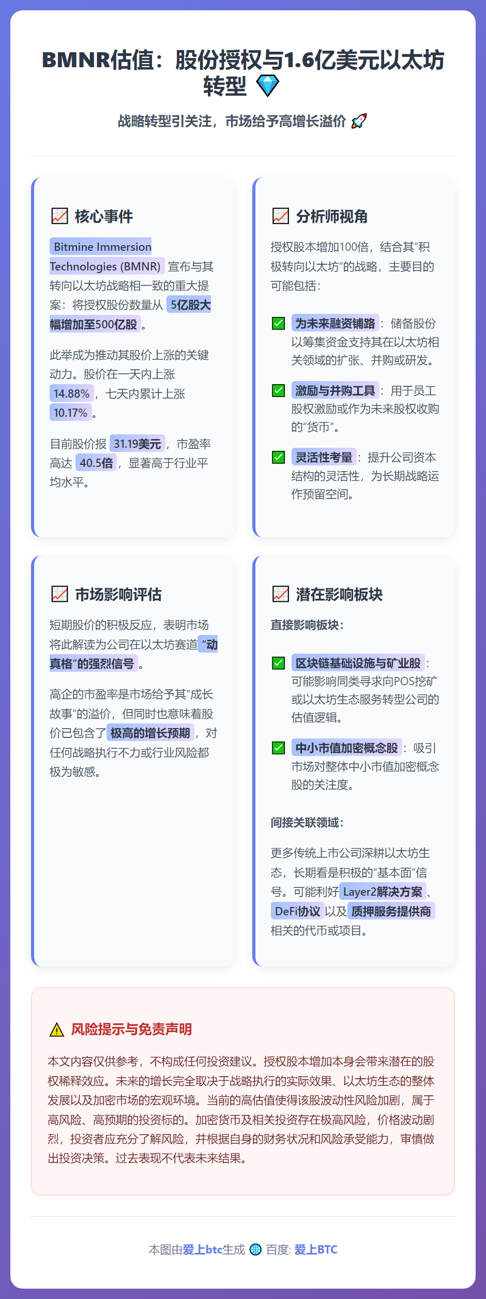This screenshot has width=486, height=1299.
Task: Click the highlighted 极高的增长预期 phrase
Action: (150, 733)
